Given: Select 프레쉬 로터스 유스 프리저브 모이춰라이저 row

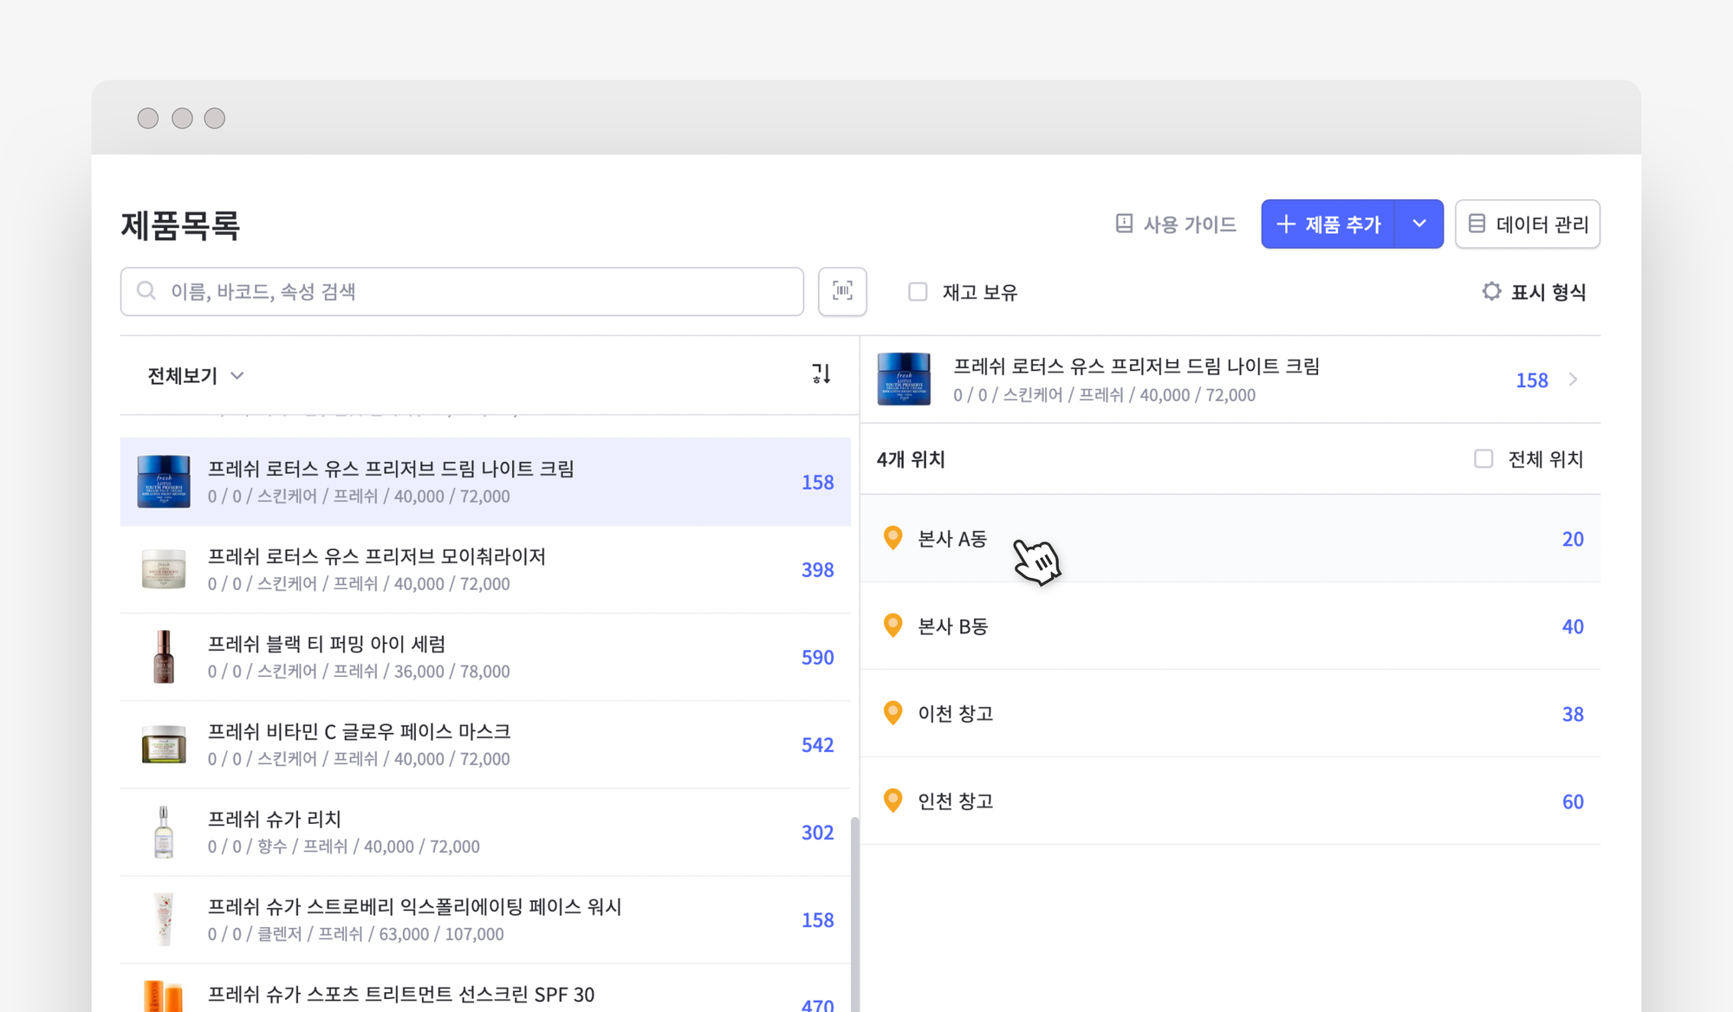Looking at the screenshot, I should 485,569.
